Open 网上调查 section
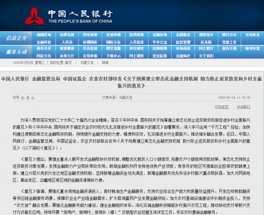 (x=136, y=56)
